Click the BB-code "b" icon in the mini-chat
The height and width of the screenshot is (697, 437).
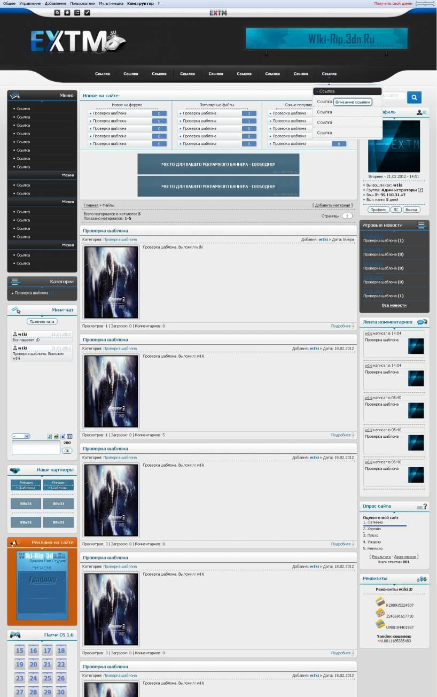click(x=63, y=436)
